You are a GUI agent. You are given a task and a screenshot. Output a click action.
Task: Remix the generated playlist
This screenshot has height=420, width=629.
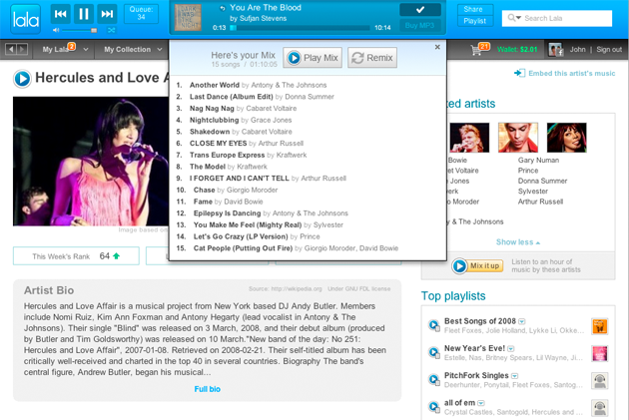pyautogui.click(x=372, y=58)
